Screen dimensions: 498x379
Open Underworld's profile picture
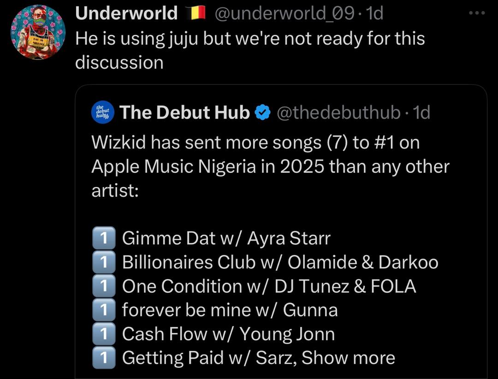(38, 32)
